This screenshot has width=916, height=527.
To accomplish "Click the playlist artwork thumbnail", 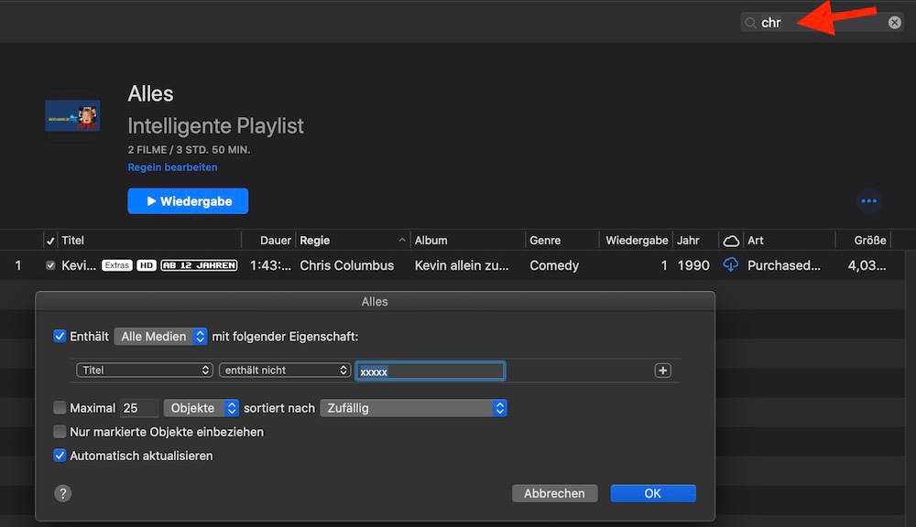I will point(72,115).
